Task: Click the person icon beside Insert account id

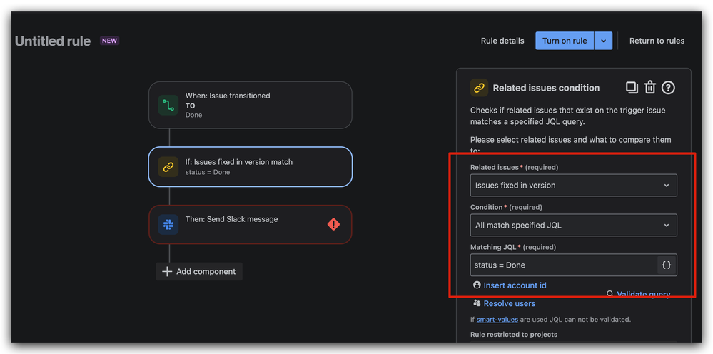Action: point(477,285)
